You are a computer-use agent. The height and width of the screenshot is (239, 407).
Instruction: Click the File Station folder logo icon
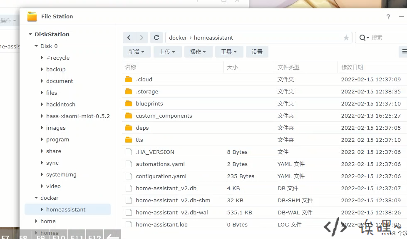tap(32, 16)
